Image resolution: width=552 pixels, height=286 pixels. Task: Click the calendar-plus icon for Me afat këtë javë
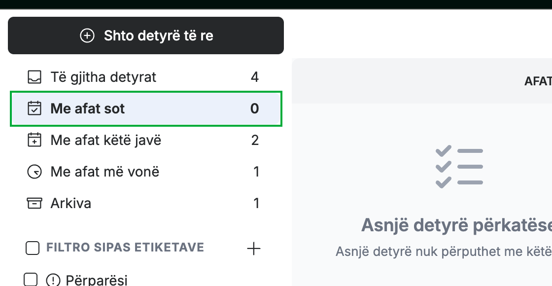click(x=34, y=140)
